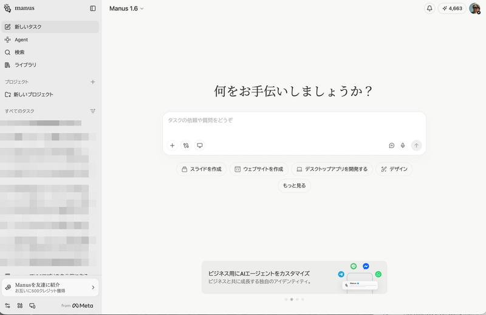This screenshot has width=486, height=315.
Task: Open ライブラリ in sidebar
Action: tap(50, 65)
